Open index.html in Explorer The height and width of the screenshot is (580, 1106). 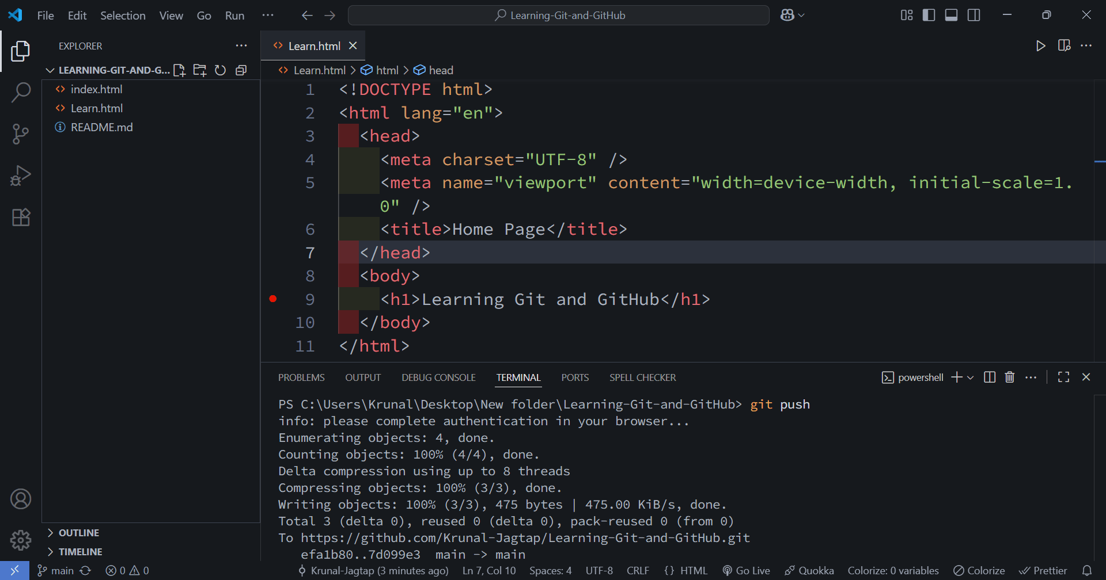click(151, 89)
